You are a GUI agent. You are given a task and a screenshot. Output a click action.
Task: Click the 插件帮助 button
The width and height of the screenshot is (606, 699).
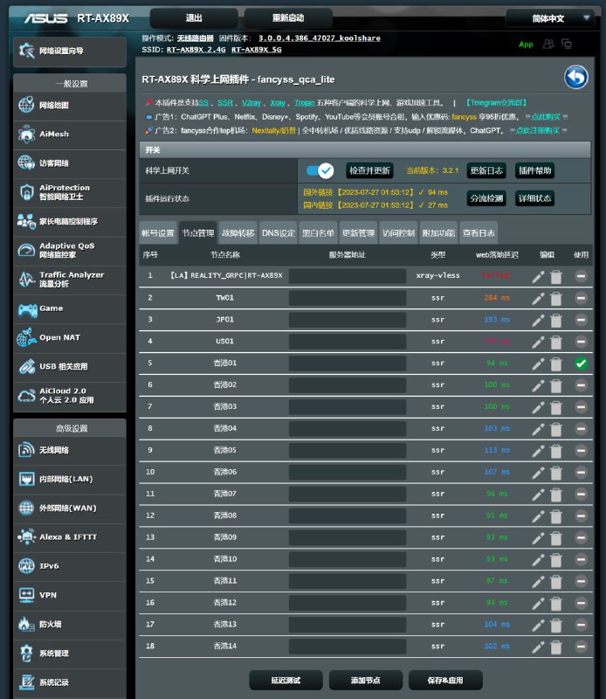point(534,170)
